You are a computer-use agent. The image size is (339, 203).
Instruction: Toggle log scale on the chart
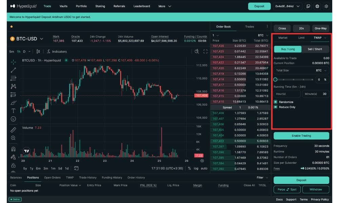pos(196,168)
